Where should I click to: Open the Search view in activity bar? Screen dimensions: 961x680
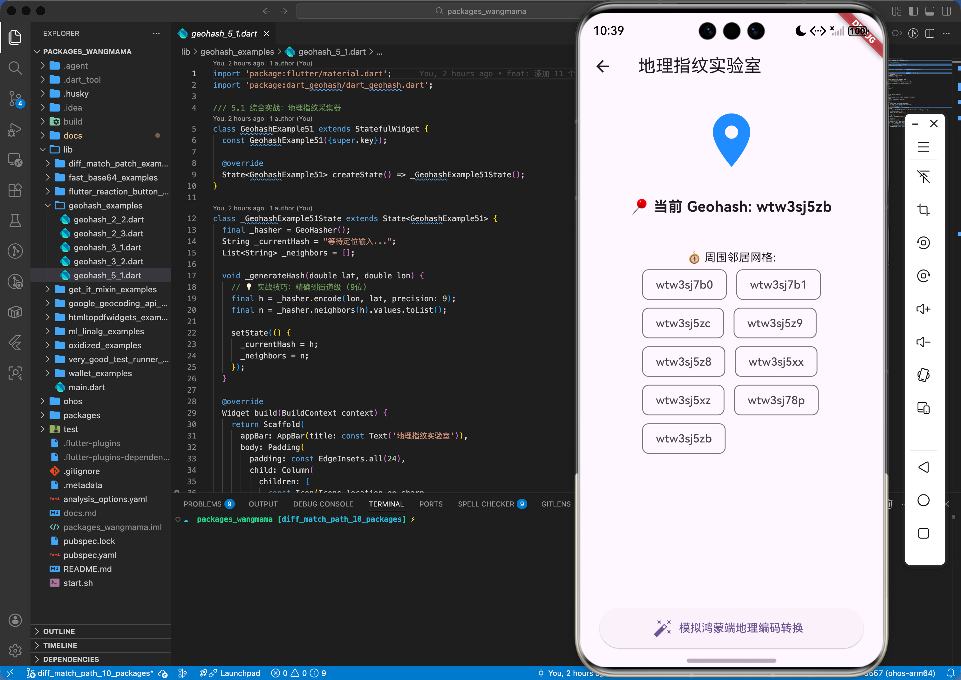tap(15, 68)
